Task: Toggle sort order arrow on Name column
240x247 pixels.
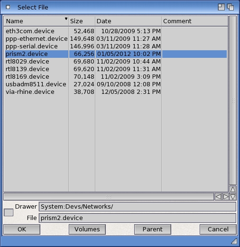Action: (x=66, y=19)
